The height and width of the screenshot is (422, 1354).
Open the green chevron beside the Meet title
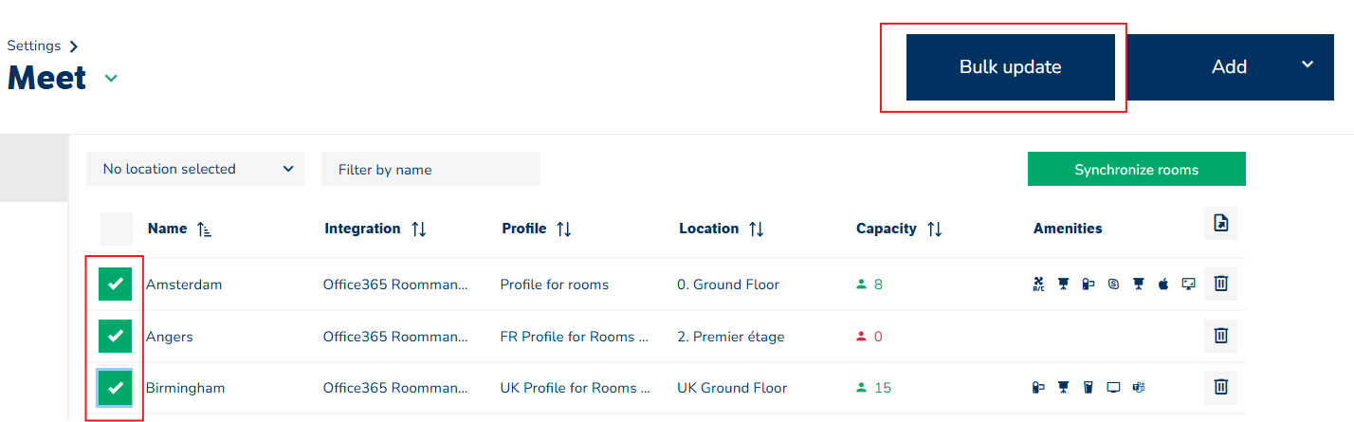111,79
